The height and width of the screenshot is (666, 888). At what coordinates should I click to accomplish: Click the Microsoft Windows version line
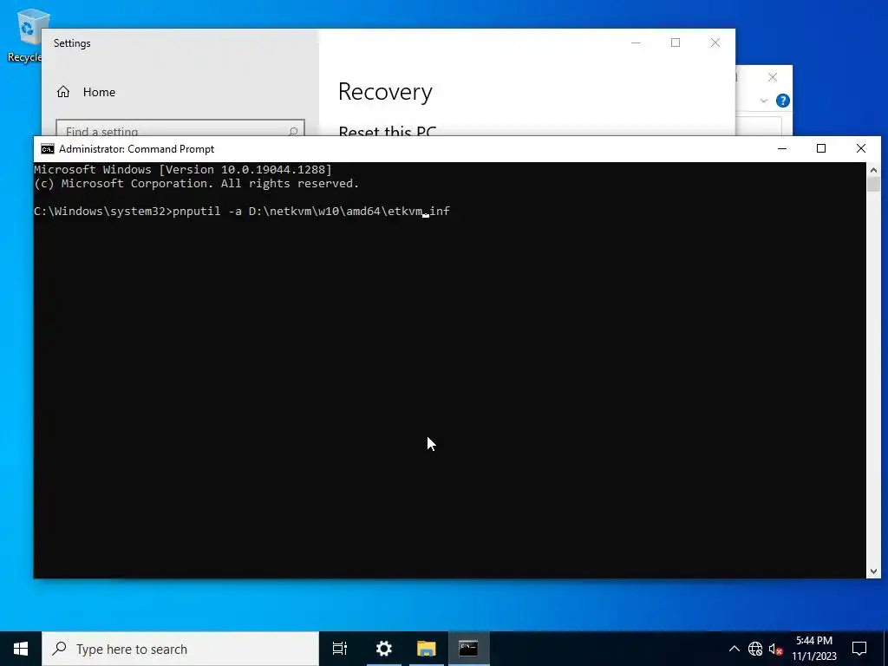click(183, 169)
